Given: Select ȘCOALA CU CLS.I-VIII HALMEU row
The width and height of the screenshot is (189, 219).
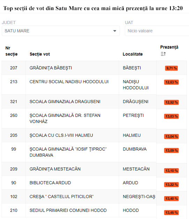Looking at the screenshot, I should tap(94, 135).
